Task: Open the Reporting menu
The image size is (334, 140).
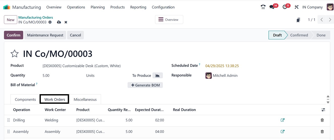Action: pyautogui.click(x=138, y=7)
